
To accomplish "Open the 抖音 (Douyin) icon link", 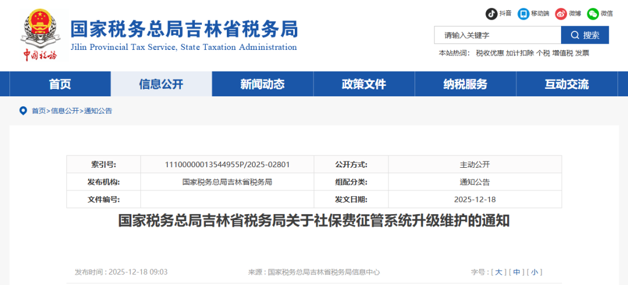I will pyautogui.click(x=491, y=13).
